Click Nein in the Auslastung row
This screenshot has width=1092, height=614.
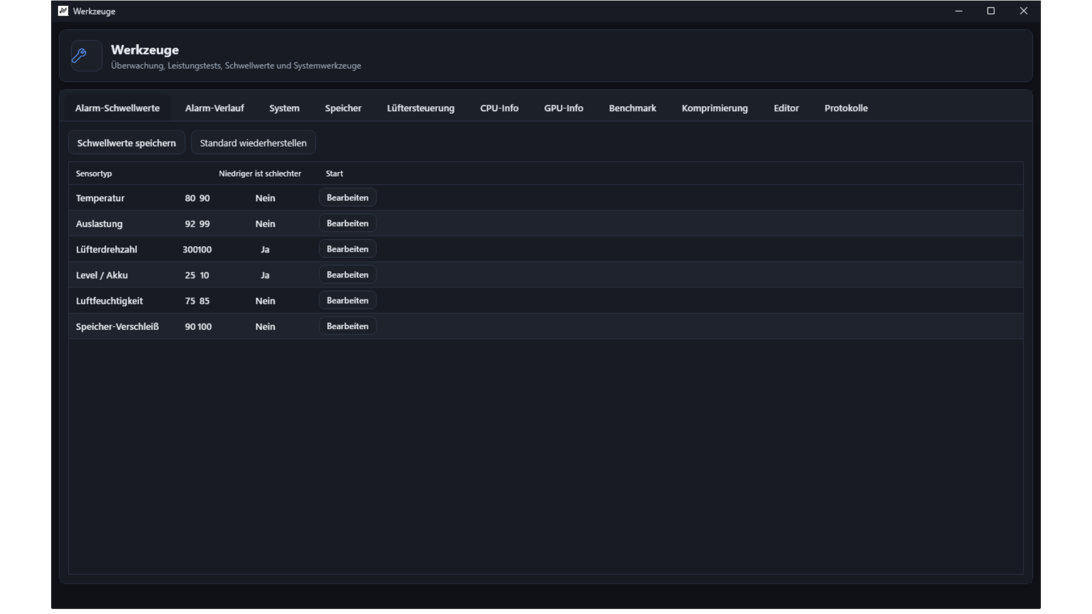265,223
